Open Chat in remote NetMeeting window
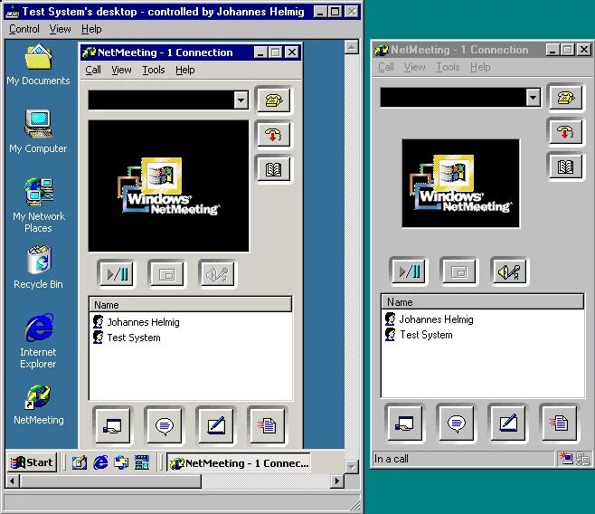Screen dimensions: 595x514 pyautogui.click(x=165, y=425)
